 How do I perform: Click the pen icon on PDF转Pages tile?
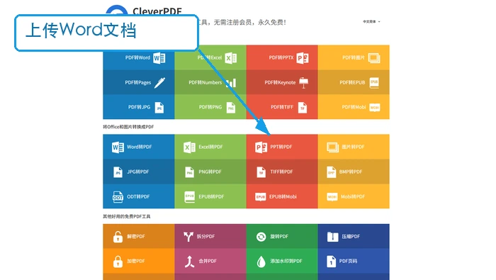coord(159,82)
